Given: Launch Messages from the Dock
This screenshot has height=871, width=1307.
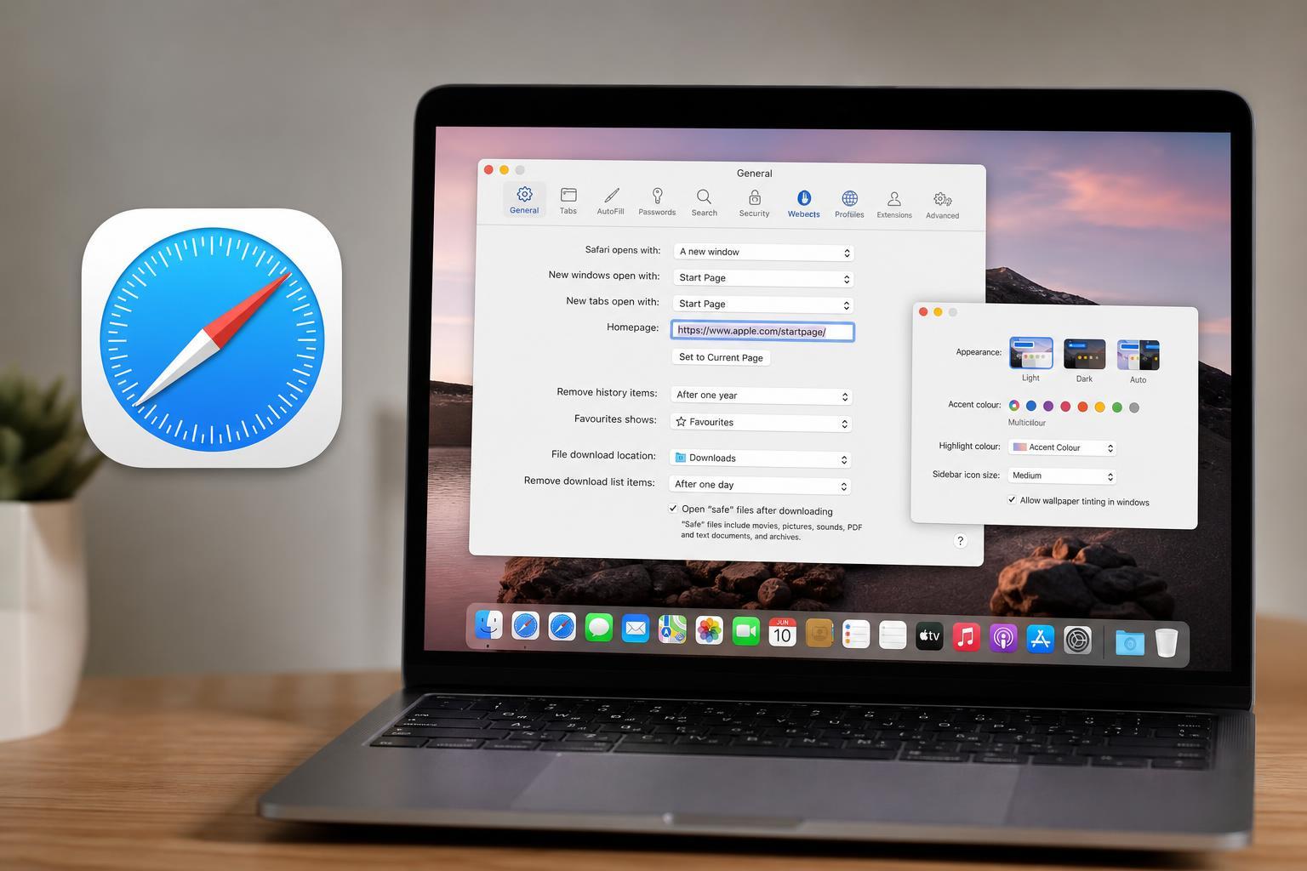Looking at the screenshot, I should 599,629.
